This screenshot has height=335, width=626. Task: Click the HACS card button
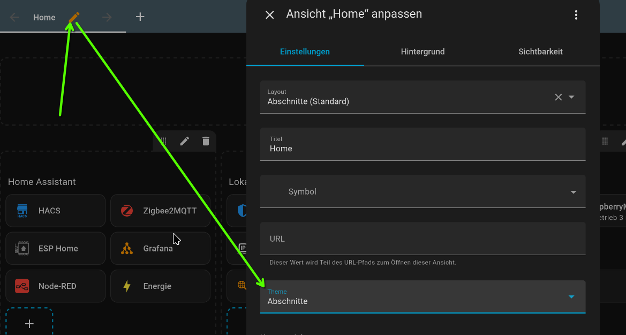pos(55,211)
